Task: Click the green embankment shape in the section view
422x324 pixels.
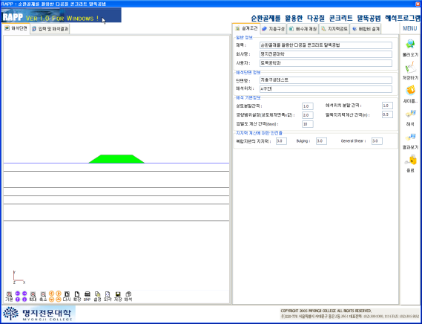Action: click(116, 159)
